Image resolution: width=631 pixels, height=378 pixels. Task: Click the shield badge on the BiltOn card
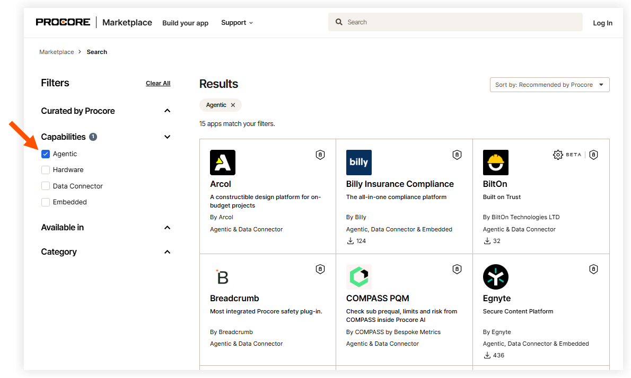pyautogui.click(x=593, y=155)
